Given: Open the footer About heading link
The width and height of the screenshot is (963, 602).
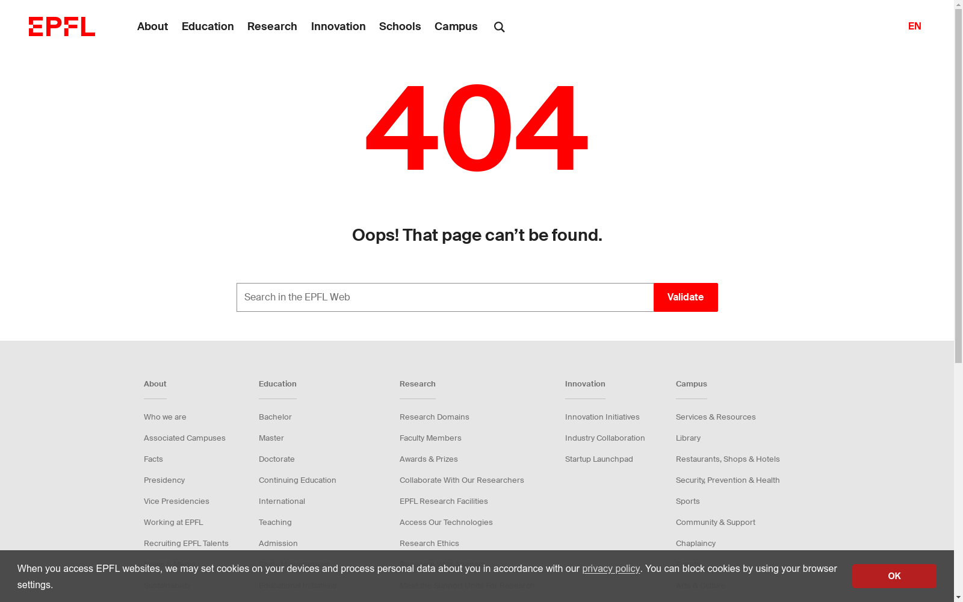Looking at the screenshot, I should [155, 384].
